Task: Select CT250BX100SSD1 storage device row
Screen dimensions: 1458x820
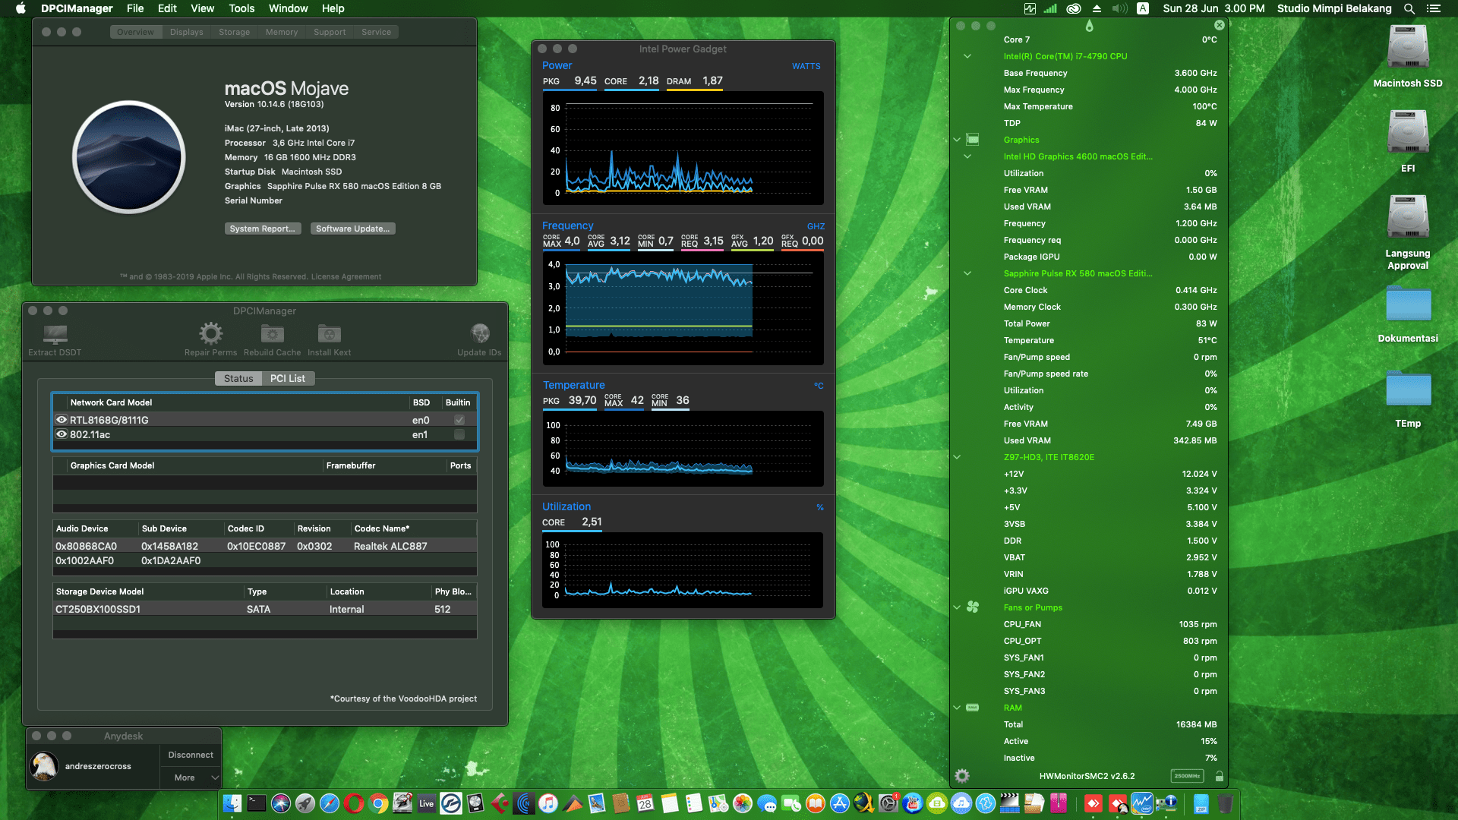Action: click(265, 609)
